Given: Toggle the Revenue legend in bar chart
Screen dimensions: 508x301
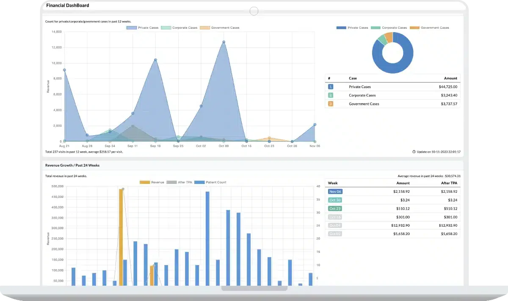Looking at the screenshot, I should 152,182.
